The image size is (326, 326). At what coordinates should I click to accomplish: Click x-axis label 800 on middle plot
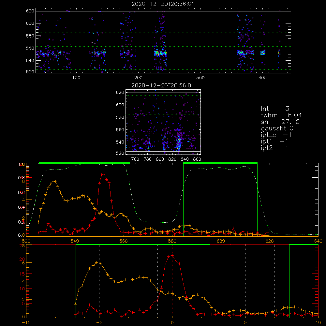(160, 159)
